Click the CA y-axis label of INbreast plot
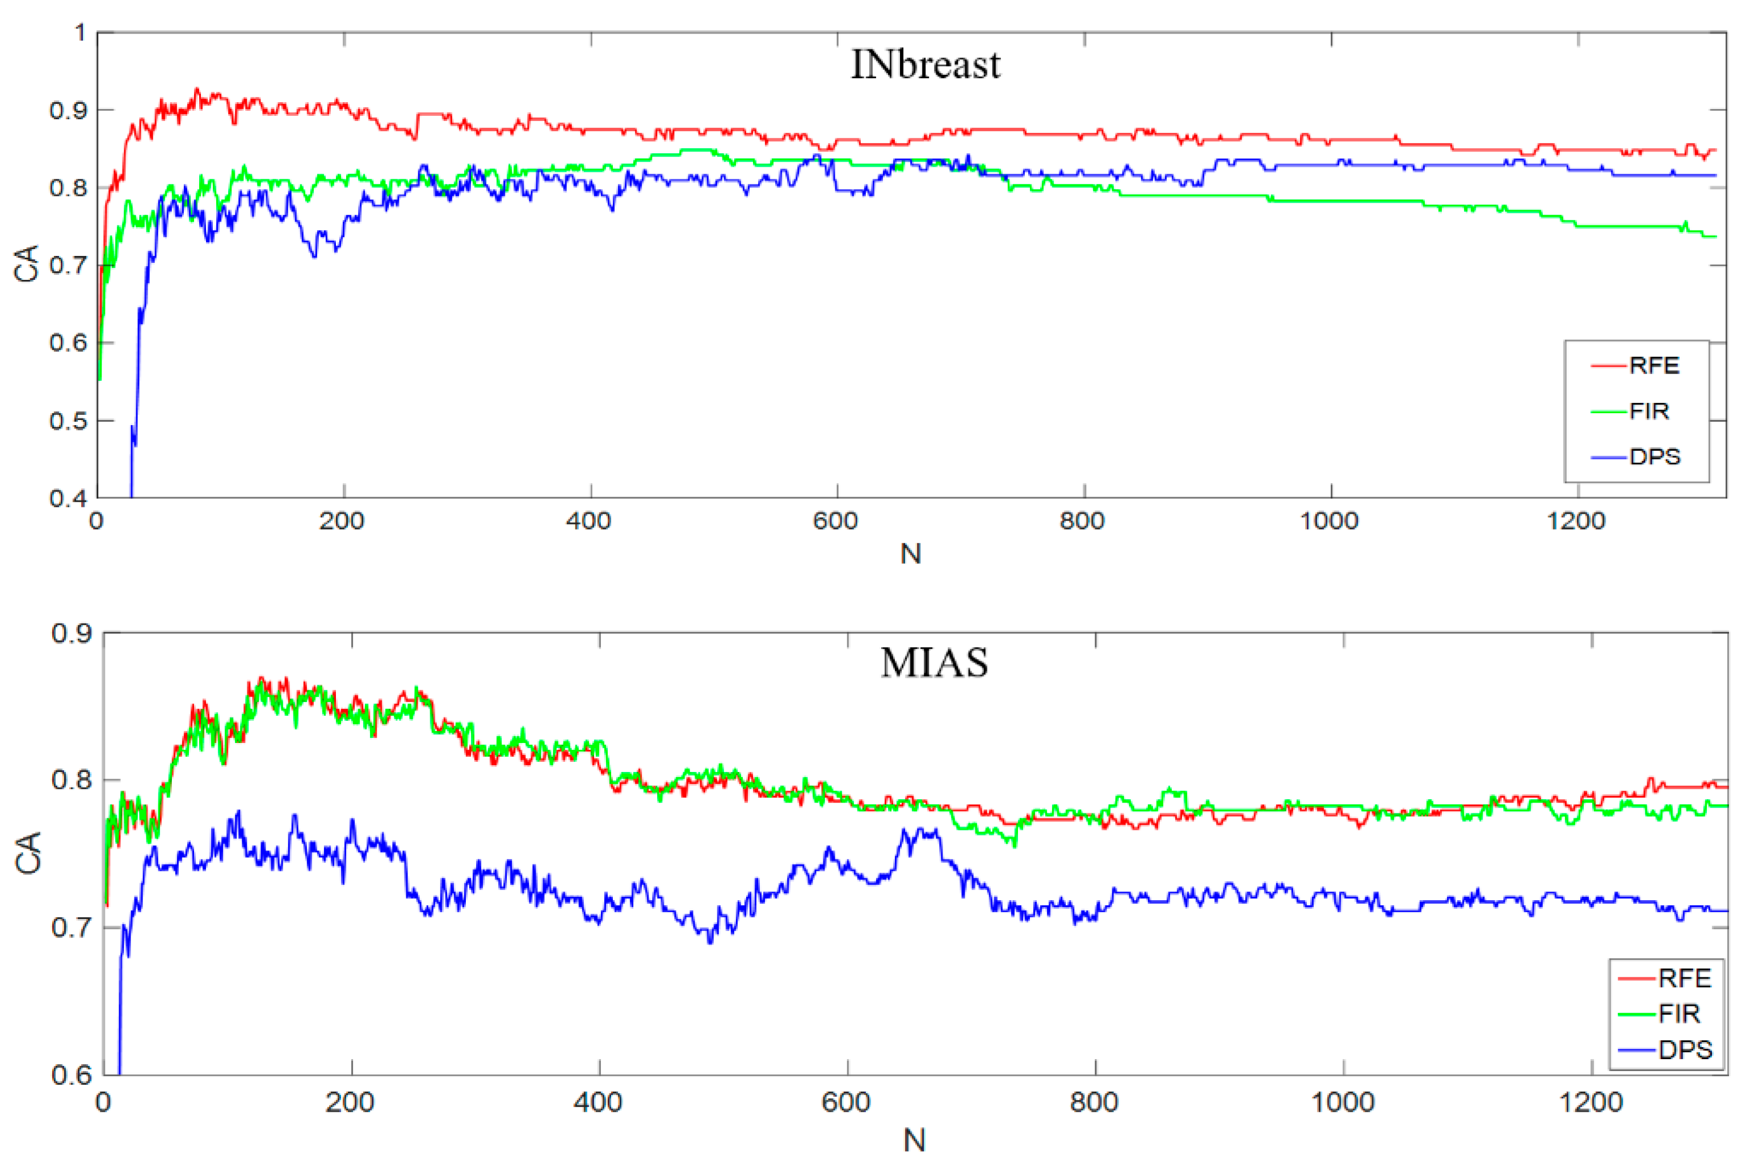Viewport: 1746px width, 1167px height. point(27,264)
